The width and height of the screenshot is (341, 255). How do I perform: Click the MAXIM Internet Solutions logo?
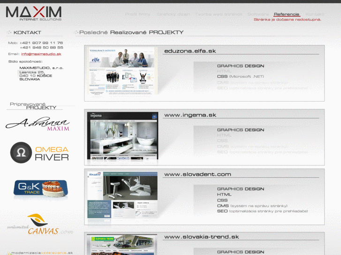click(34, 13)
